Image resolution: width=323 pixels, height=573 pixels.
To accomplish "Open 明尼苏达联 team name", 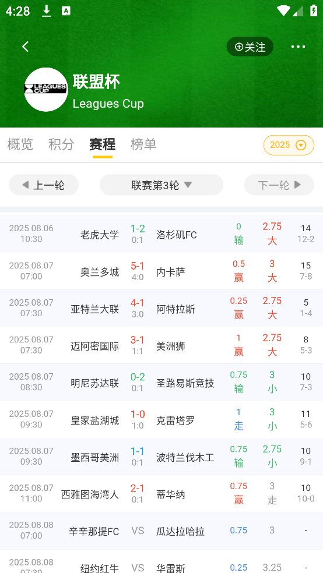I will [94, 383].
